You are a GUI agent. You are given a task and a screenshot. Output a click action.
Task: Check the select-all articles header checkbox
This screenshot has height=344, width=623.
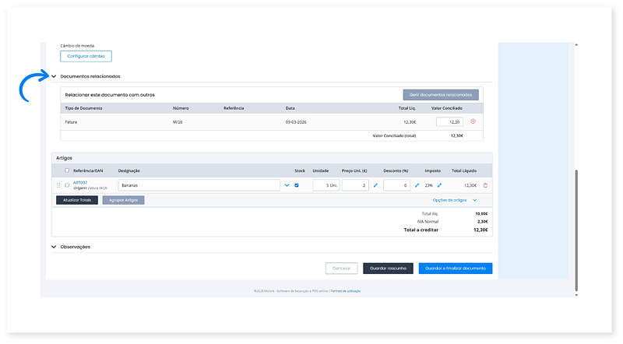[x=67, y=170]
